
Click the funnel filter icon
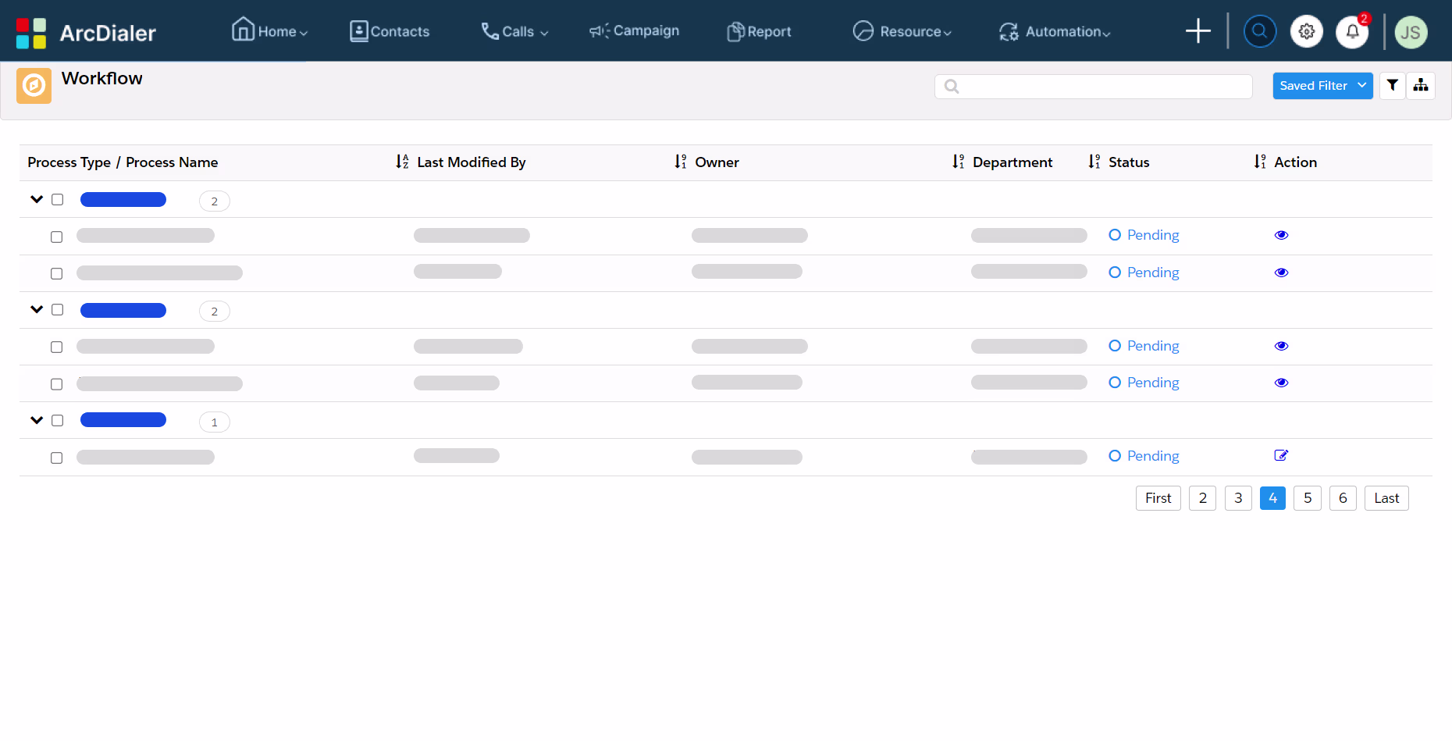[x=1392, y=86]
